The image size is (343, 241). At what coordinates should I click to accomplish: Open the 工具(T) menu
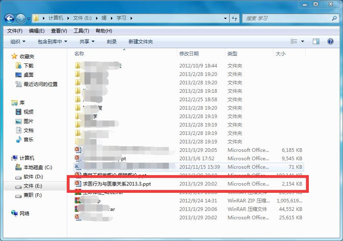coord(81,31)
